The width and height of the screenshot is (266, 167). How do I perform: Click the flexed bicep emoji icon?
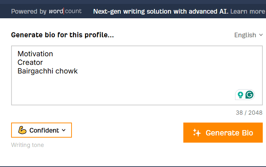pyautogui.click(x=22, y=130)
